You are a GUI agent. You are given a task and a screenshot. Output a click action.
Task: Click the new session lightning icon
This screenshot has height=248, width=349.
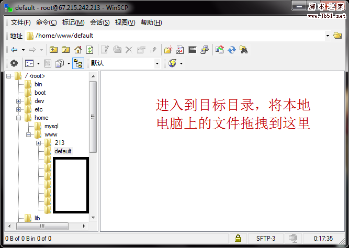172,63
